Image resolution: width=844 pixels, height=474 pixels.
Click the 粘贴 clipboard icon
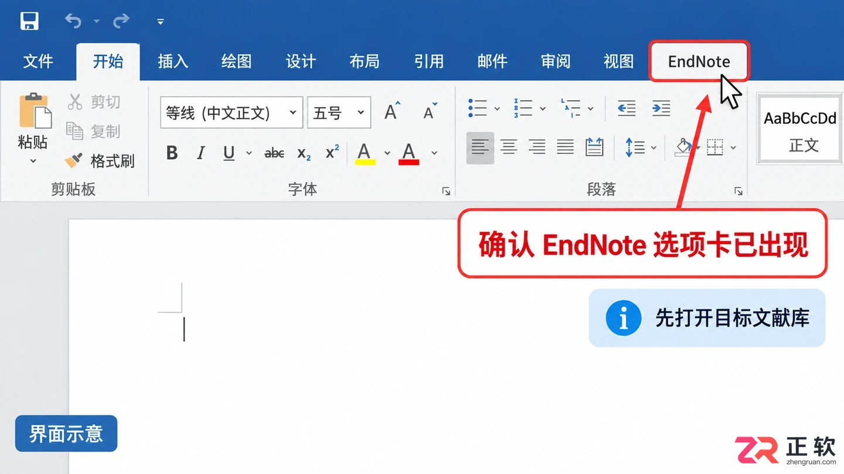(x=35, y=110)
